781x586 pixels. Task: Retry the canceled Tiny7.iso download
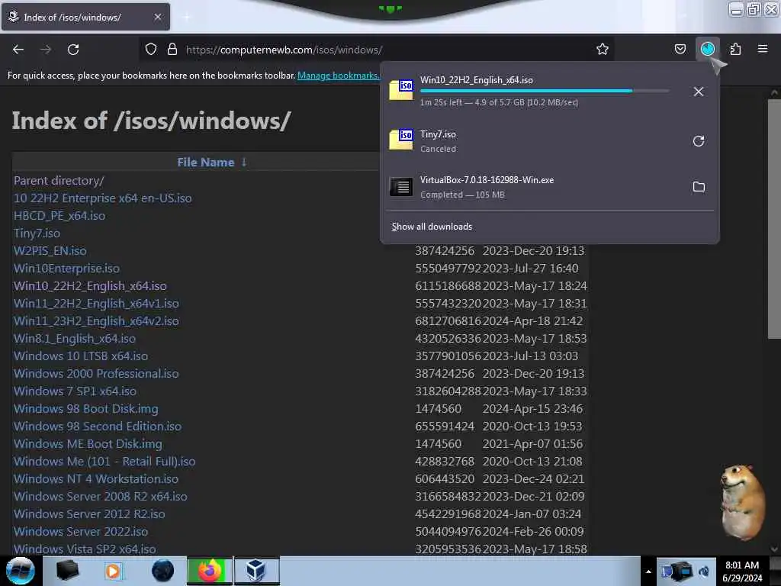pos(699,141)
